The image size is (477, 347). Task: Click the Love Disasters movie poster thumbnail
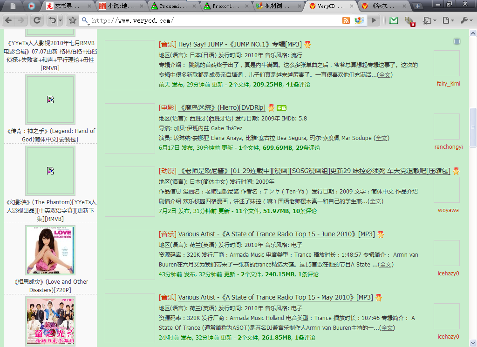(x=50, y=250)
